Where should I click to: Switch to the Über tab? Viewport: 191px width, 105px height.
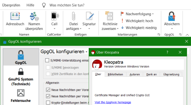98,74
